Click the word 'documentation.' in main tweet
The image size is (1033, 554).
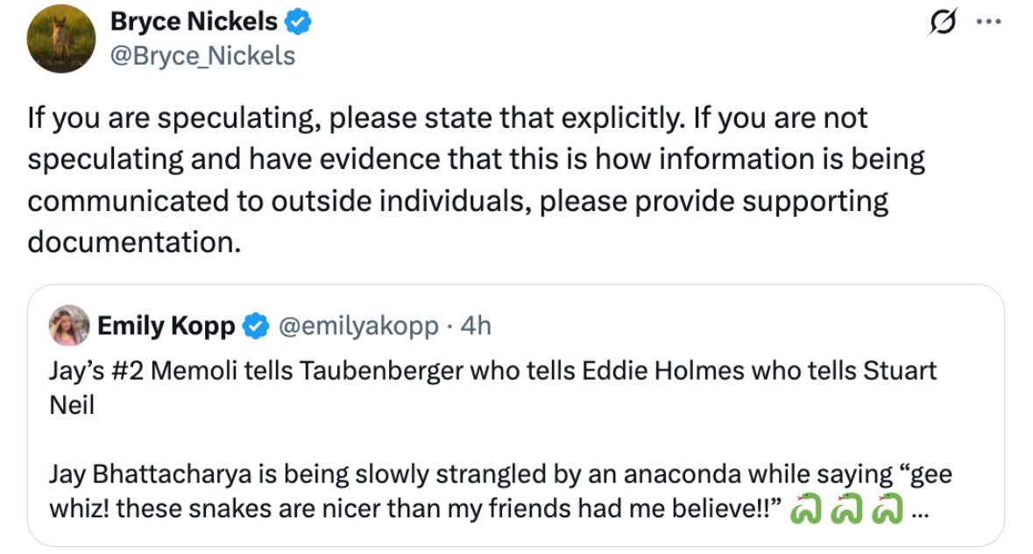134,242
